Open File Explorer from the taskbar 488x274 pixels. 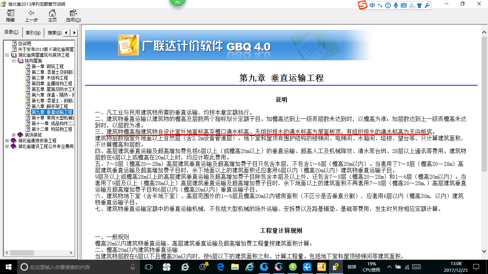pos(235,267)
